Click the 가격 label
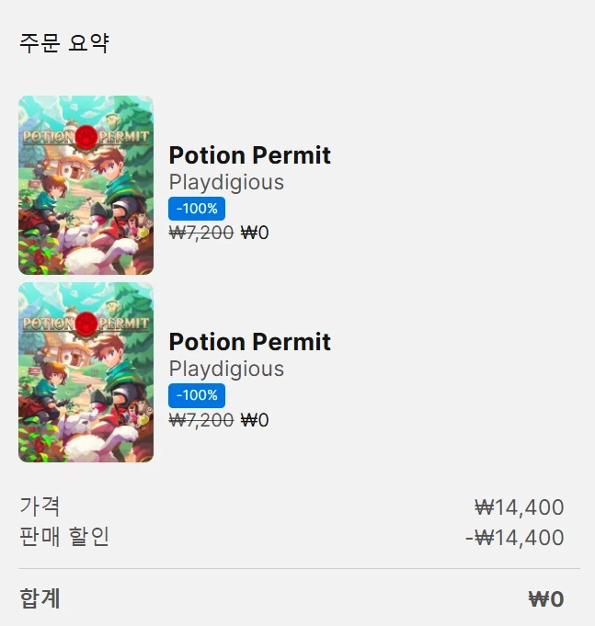The width and height of the screenshot is (595, 626). point(40,506)
